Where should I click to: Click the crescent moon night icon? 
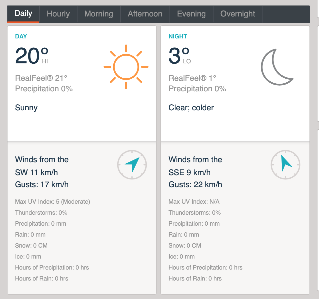point(276,67)
